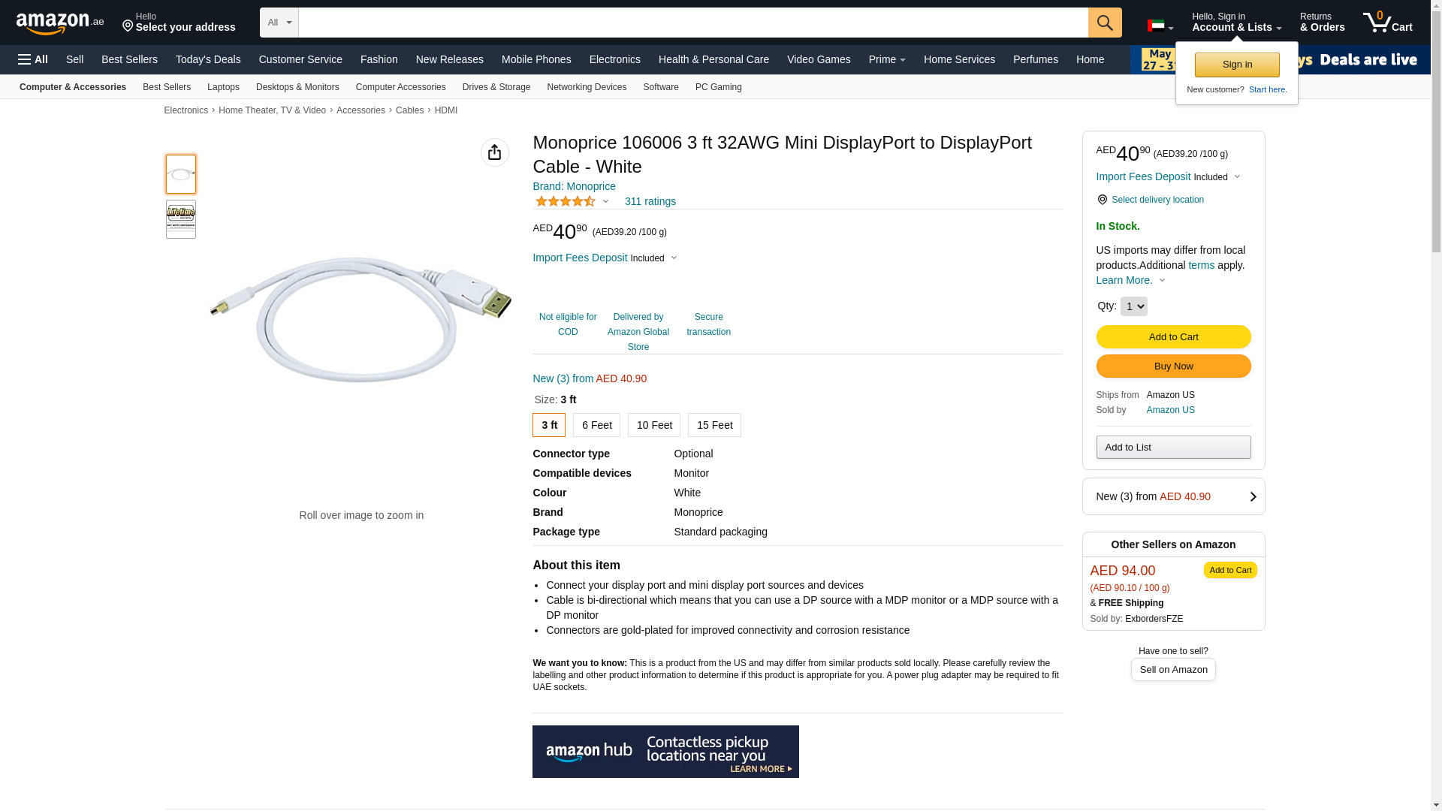Open Today's Deals navigation item
Viewport: 1442px width, 811px height.
tap(208, 59)
